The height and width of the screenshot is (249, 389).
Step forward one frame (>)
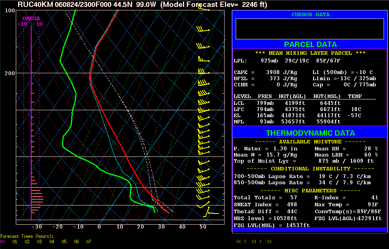(x=261, y=242)
